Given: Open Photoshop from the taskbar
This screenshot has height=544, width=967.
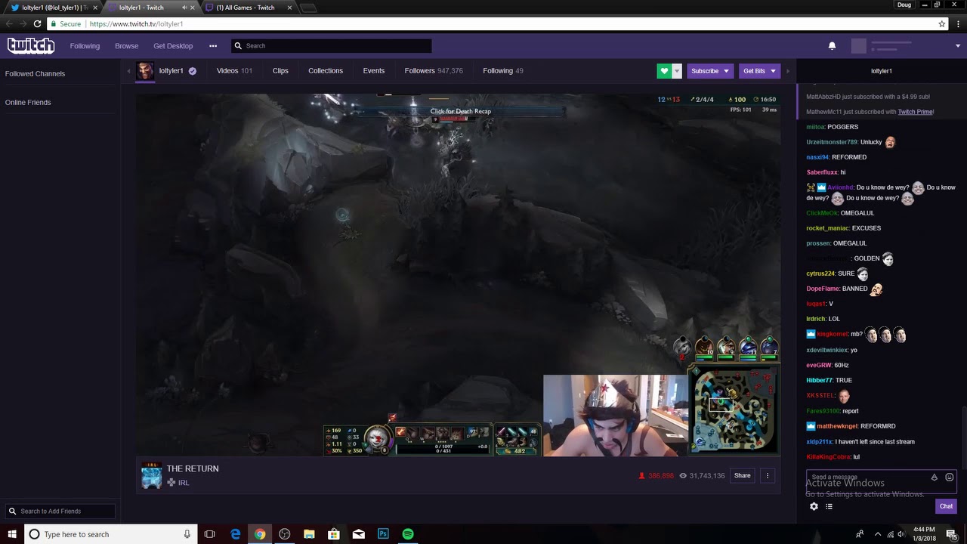Looking at the screenshot, I should click(x=383, y=534).
